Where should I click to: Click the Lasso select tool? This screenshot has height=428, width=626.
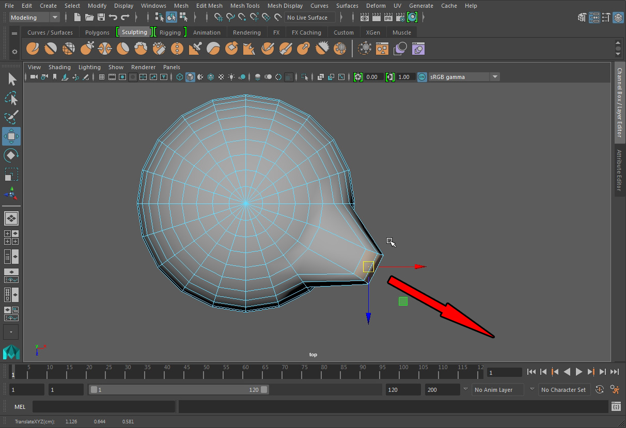point(11,98)
